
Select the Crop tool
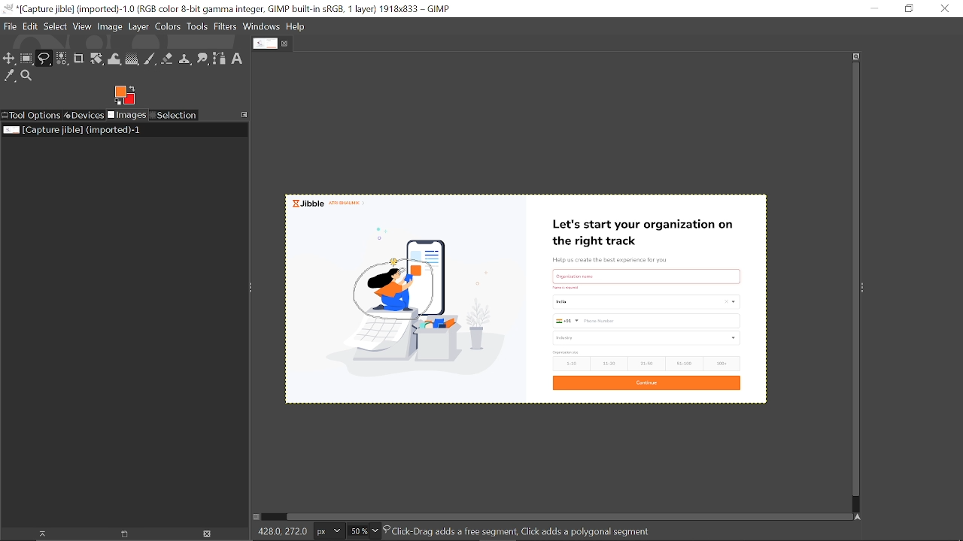(x=79, y=59)
